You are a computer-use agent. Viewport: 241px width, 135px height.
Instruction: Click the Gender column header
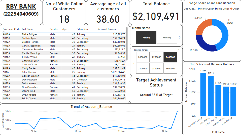(54, 29)
